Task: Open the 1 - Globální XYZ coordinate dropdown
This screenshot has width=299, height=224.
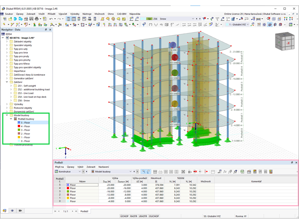Action: [248, 25]
